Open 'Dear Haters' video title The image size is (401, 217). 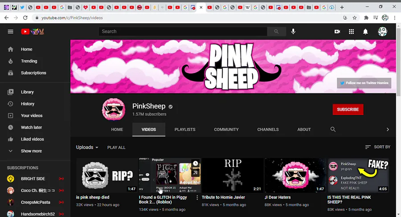click(x=278, y=197)
